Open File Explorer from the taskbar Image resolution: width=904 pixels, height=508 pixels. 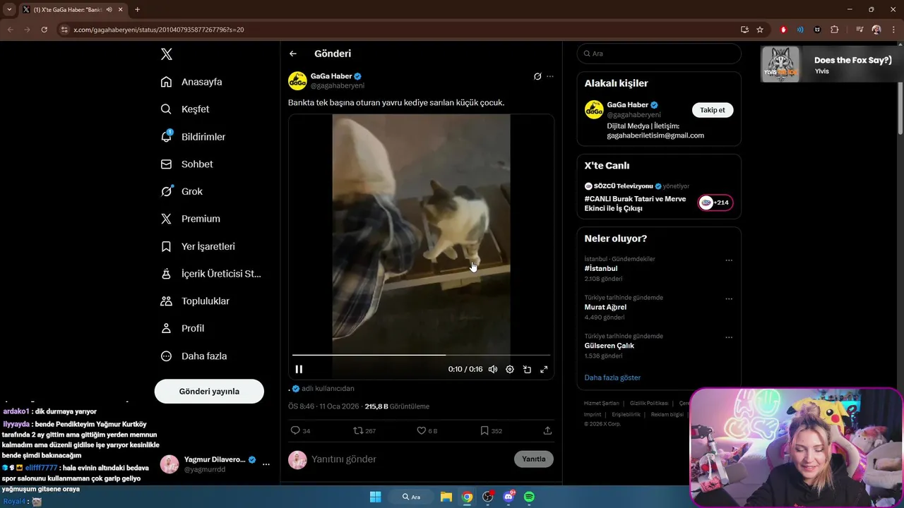click(446, 497)
